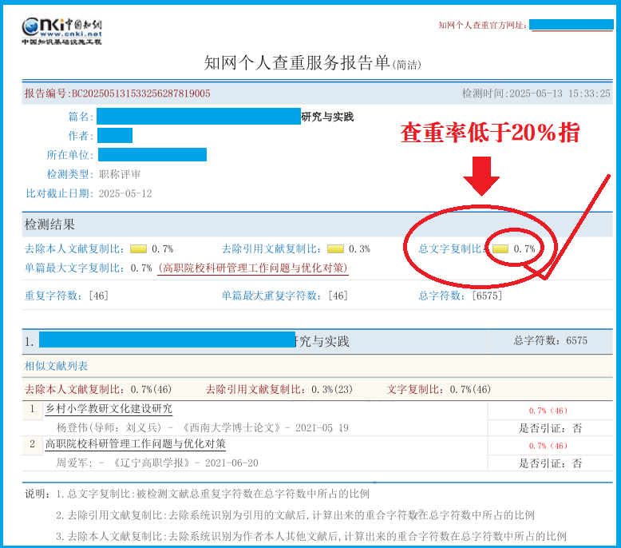621x548 pixels.
Task: Click the yellow bar beside 去除引用文献复制比
Action: 335,249
